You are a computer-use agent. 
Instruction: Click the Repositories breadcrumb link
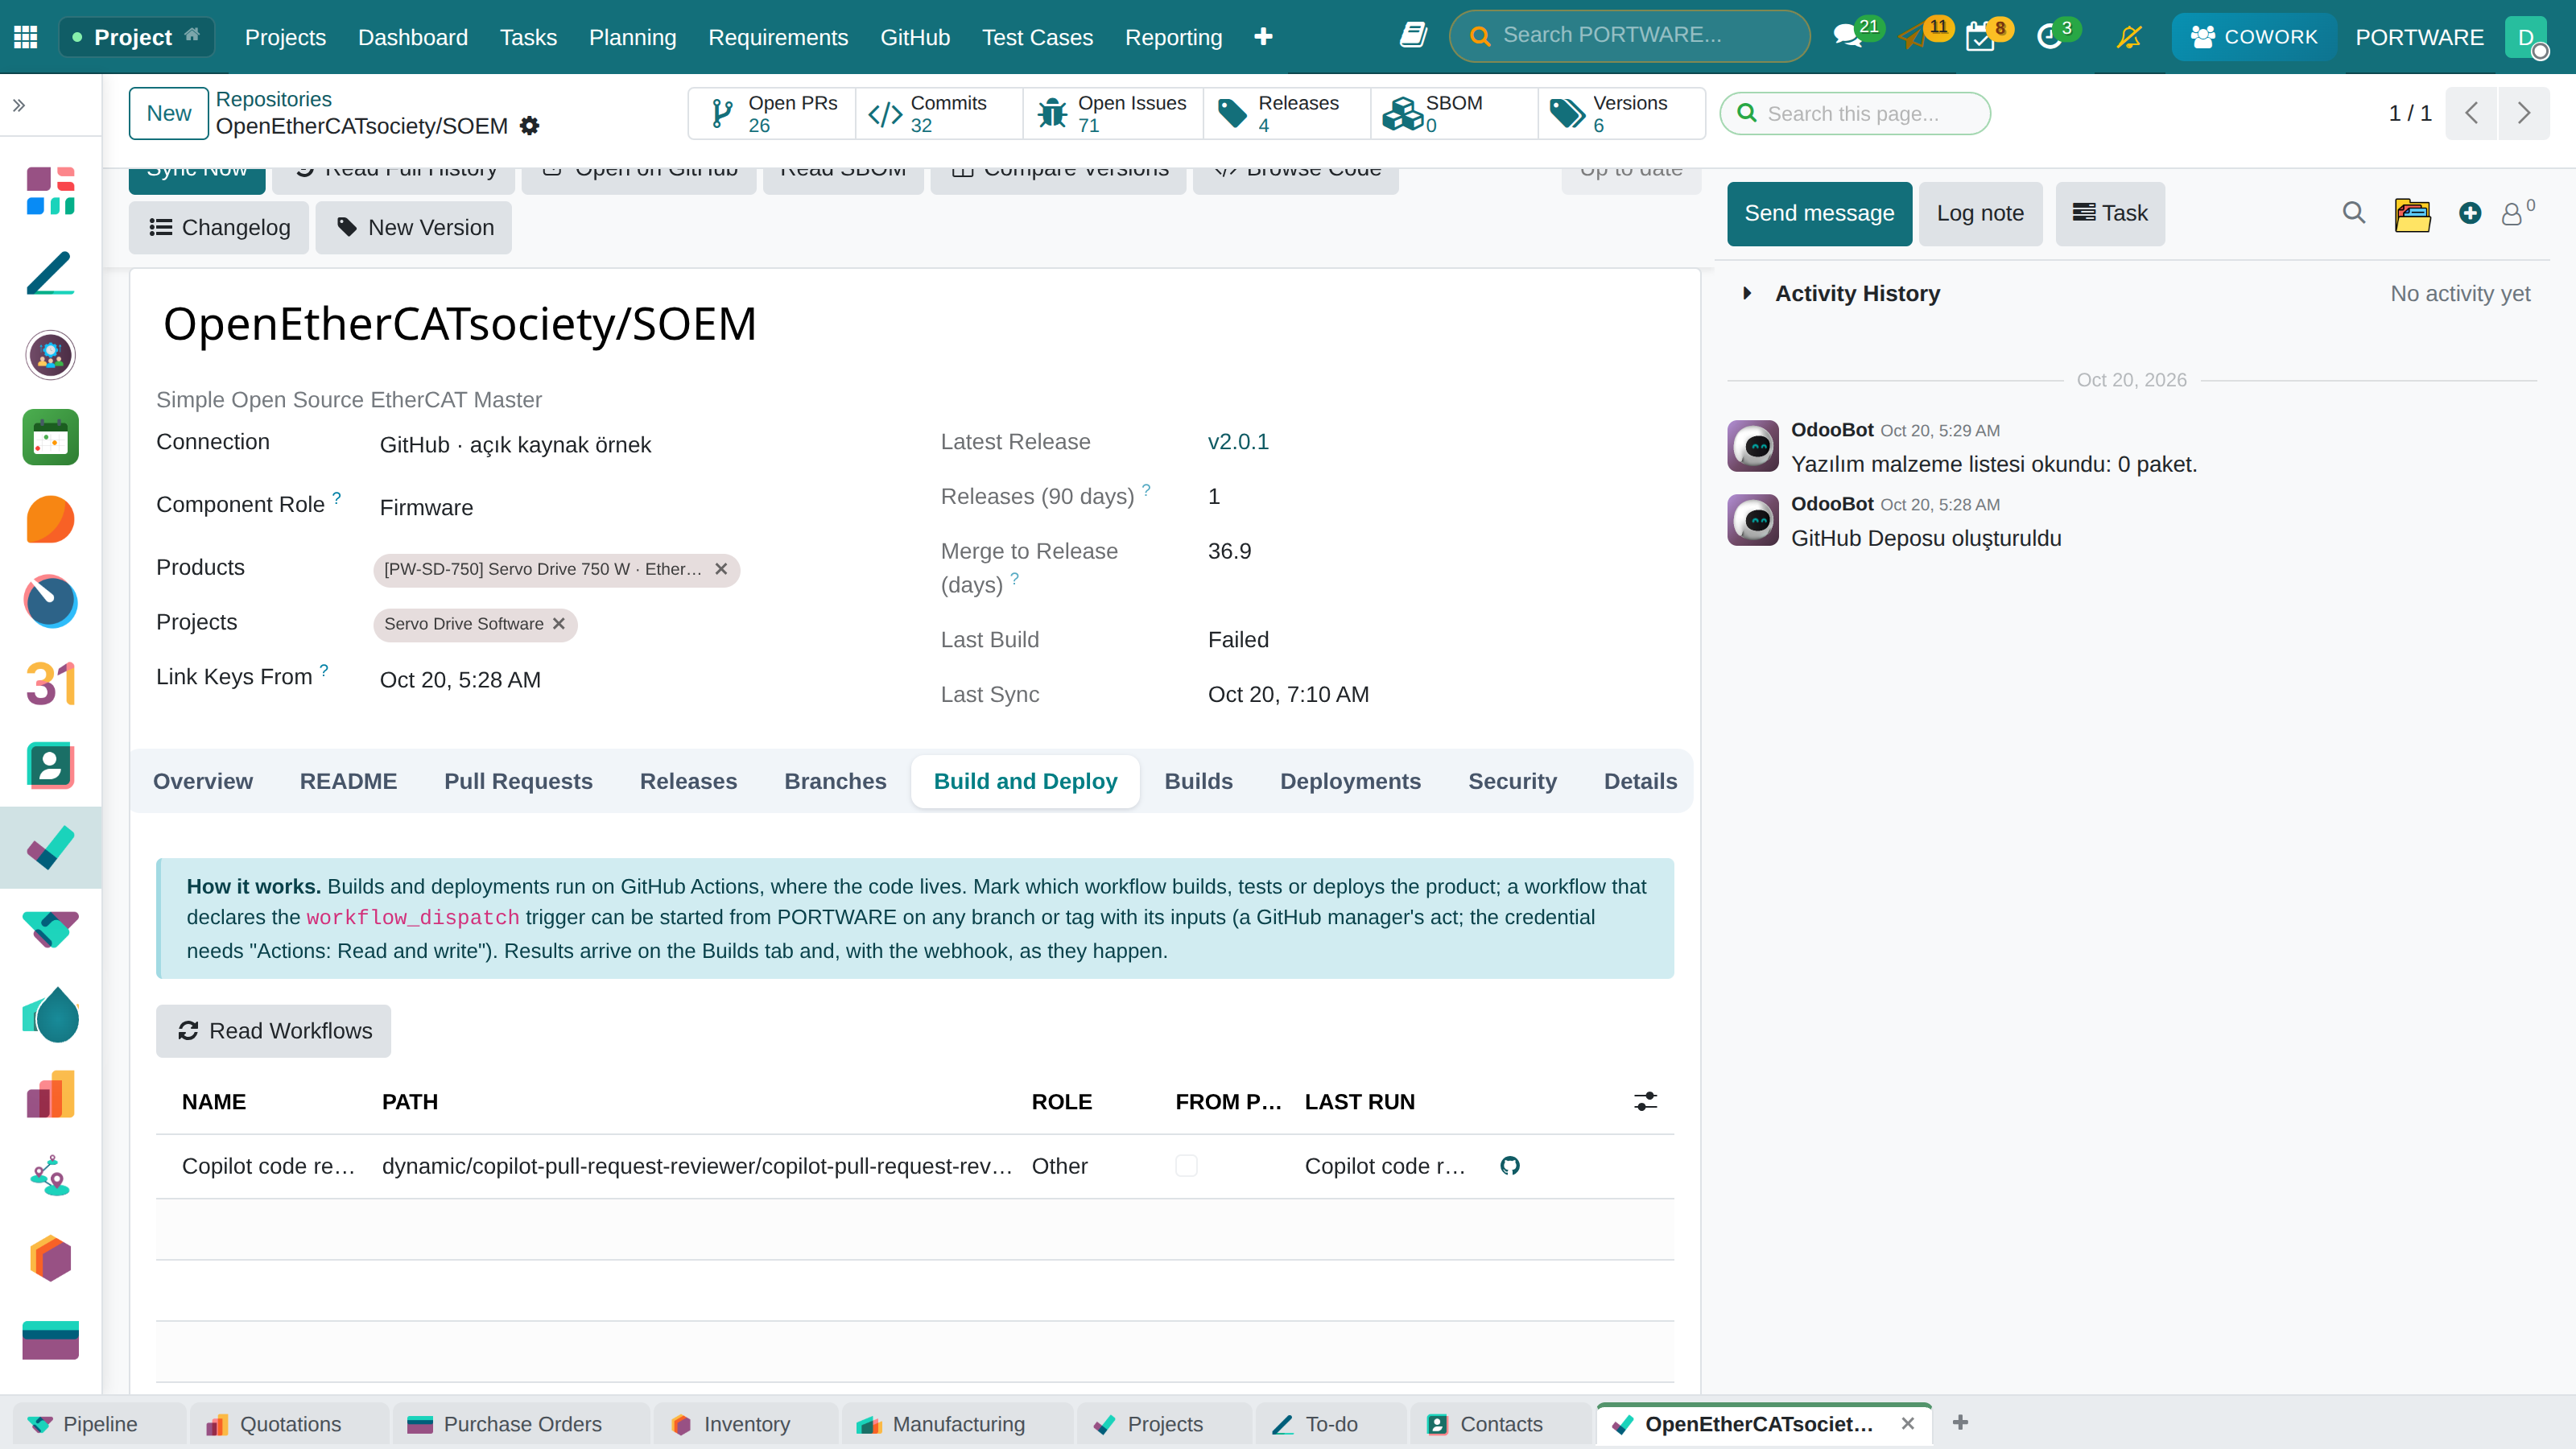click(274, 99)
